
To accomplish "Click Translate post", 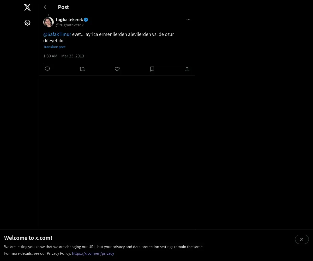I will (54, 47).
